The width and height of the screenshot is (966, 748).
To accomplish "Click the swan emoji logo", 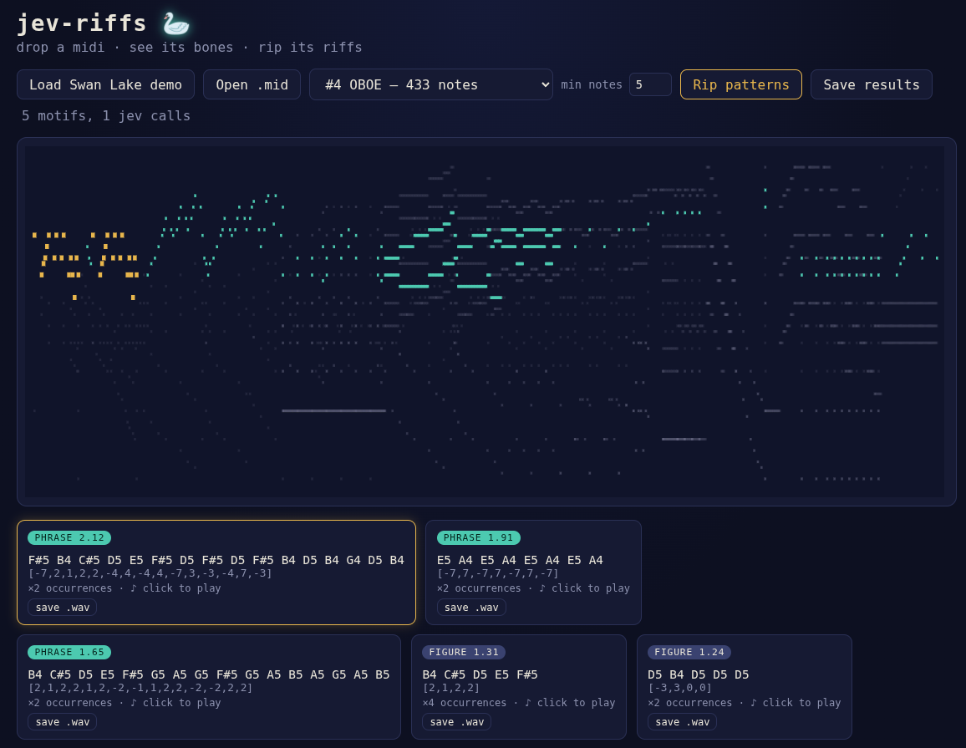I will (x=176, y=23).
